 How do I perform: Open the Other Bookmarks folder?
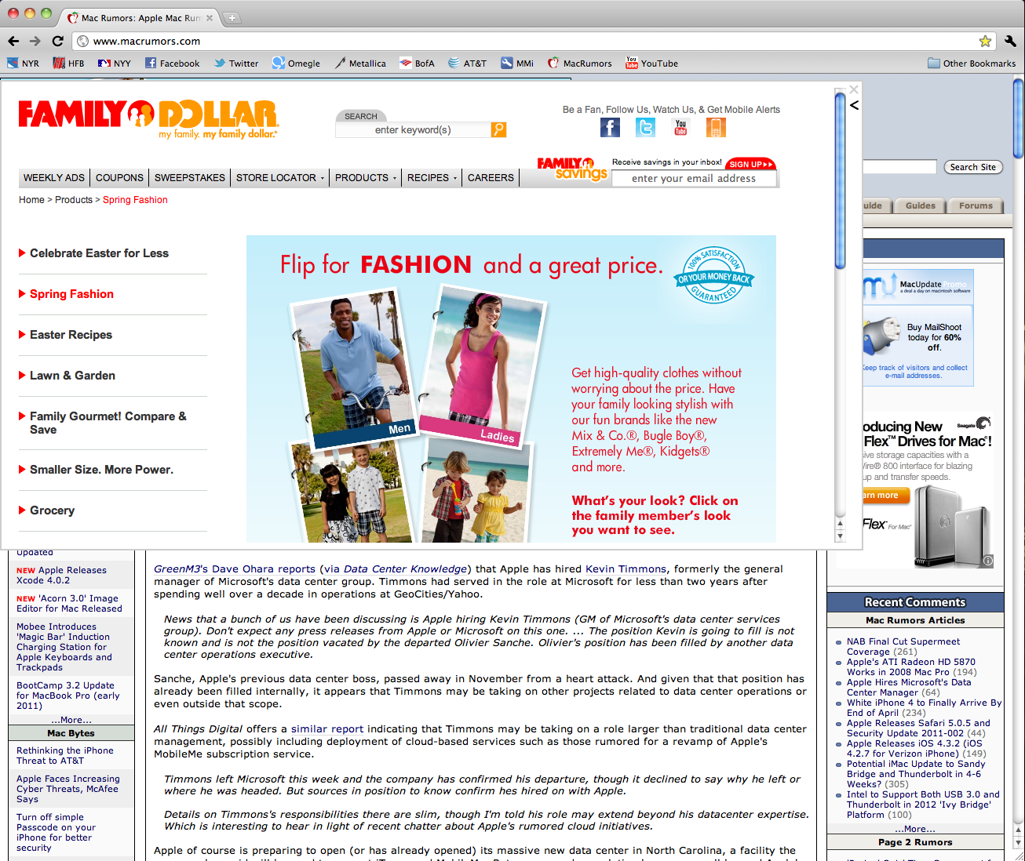972,64
